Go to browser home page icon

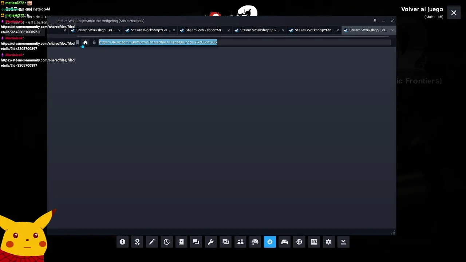click(85, 43)
